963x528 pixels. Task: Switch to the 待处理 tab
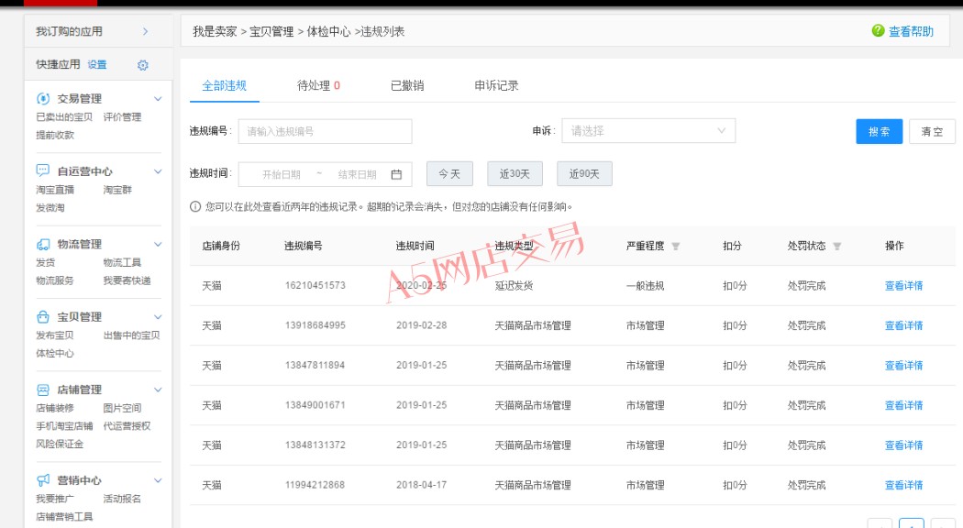click(318, 85)
